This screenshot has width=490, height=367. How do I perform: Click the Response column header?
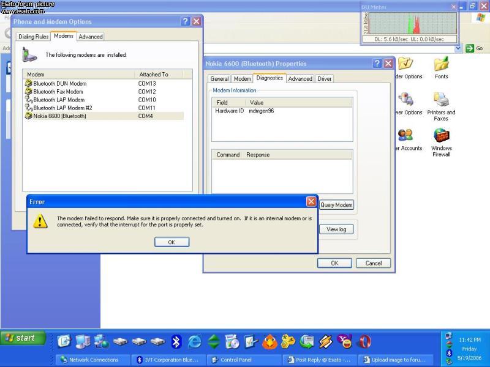297,155
